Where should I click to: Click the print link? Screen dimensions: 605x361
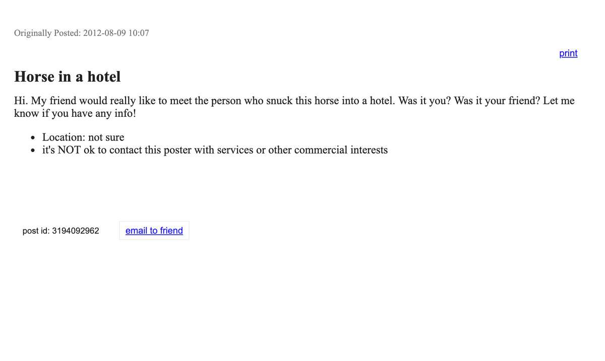pyautogui.click(x=568, y=53)
